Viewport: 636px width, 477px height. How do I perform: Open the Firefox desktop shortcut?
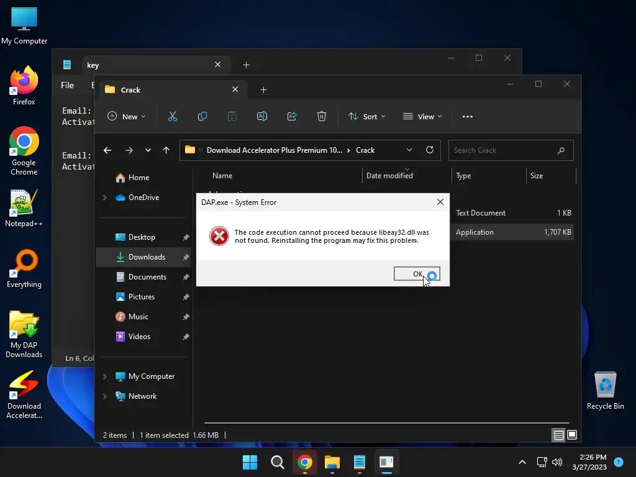pyautogui.click(x=24, y=86)
